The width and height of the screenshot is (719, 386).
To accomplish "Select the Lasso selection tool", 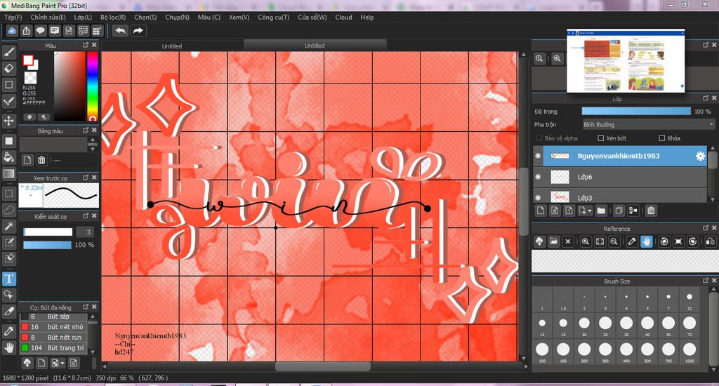I will coord(8,210).
